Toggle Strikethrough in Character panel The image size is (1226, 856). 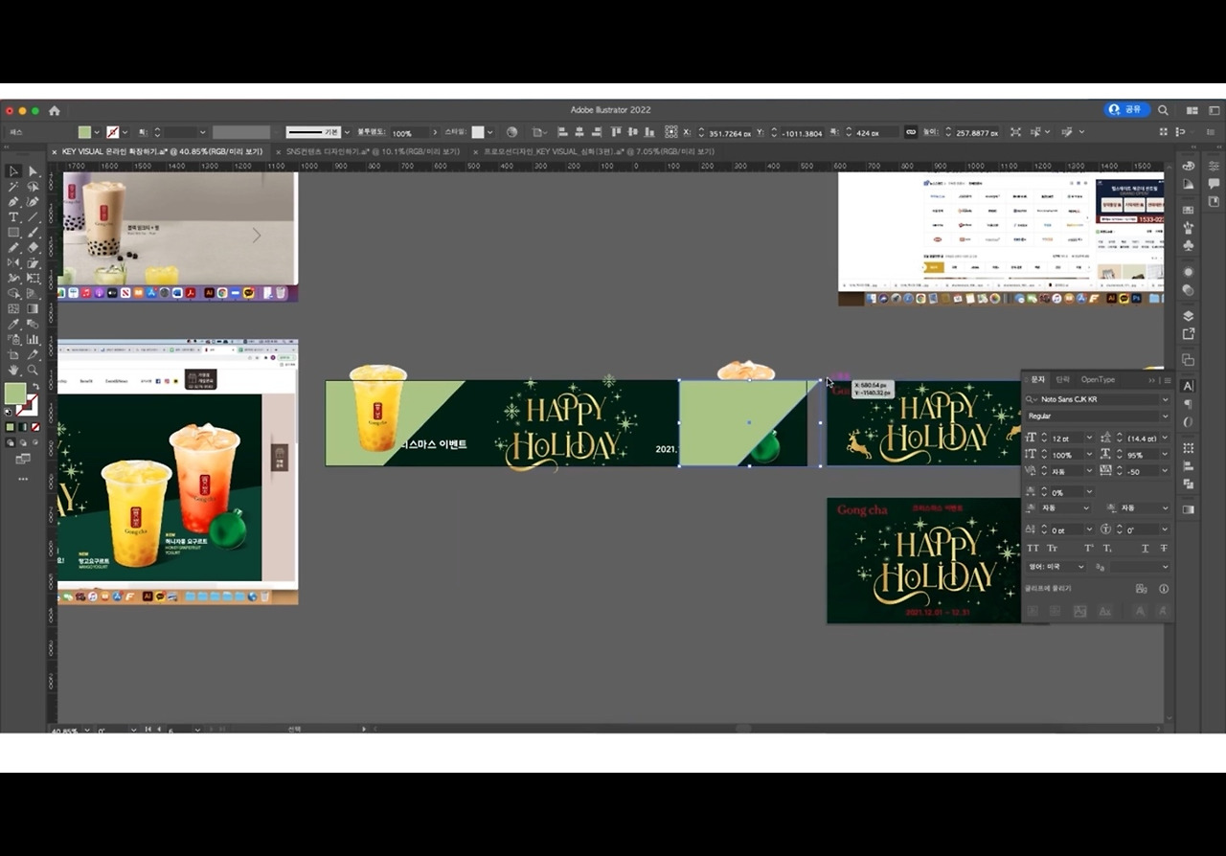(x=1164, y=548)
